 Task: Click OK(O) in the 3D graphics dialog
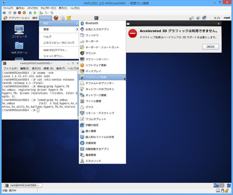(x=210, y=47)
